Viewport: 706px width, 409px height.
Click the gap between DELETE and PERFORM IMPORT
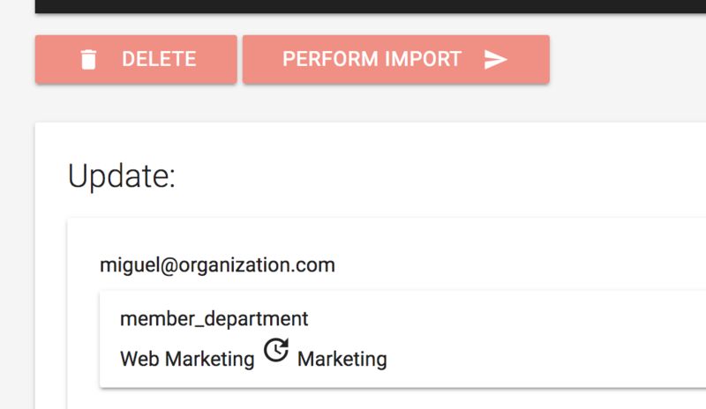[239, 60]
